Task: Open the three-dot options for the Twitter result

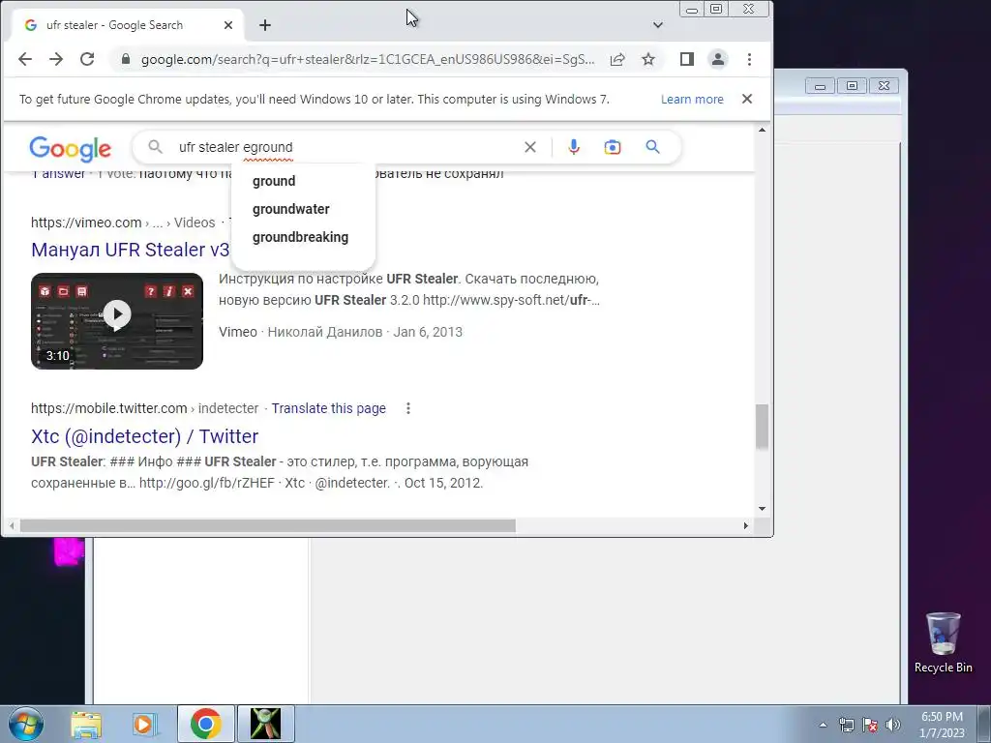Action: 408,409
